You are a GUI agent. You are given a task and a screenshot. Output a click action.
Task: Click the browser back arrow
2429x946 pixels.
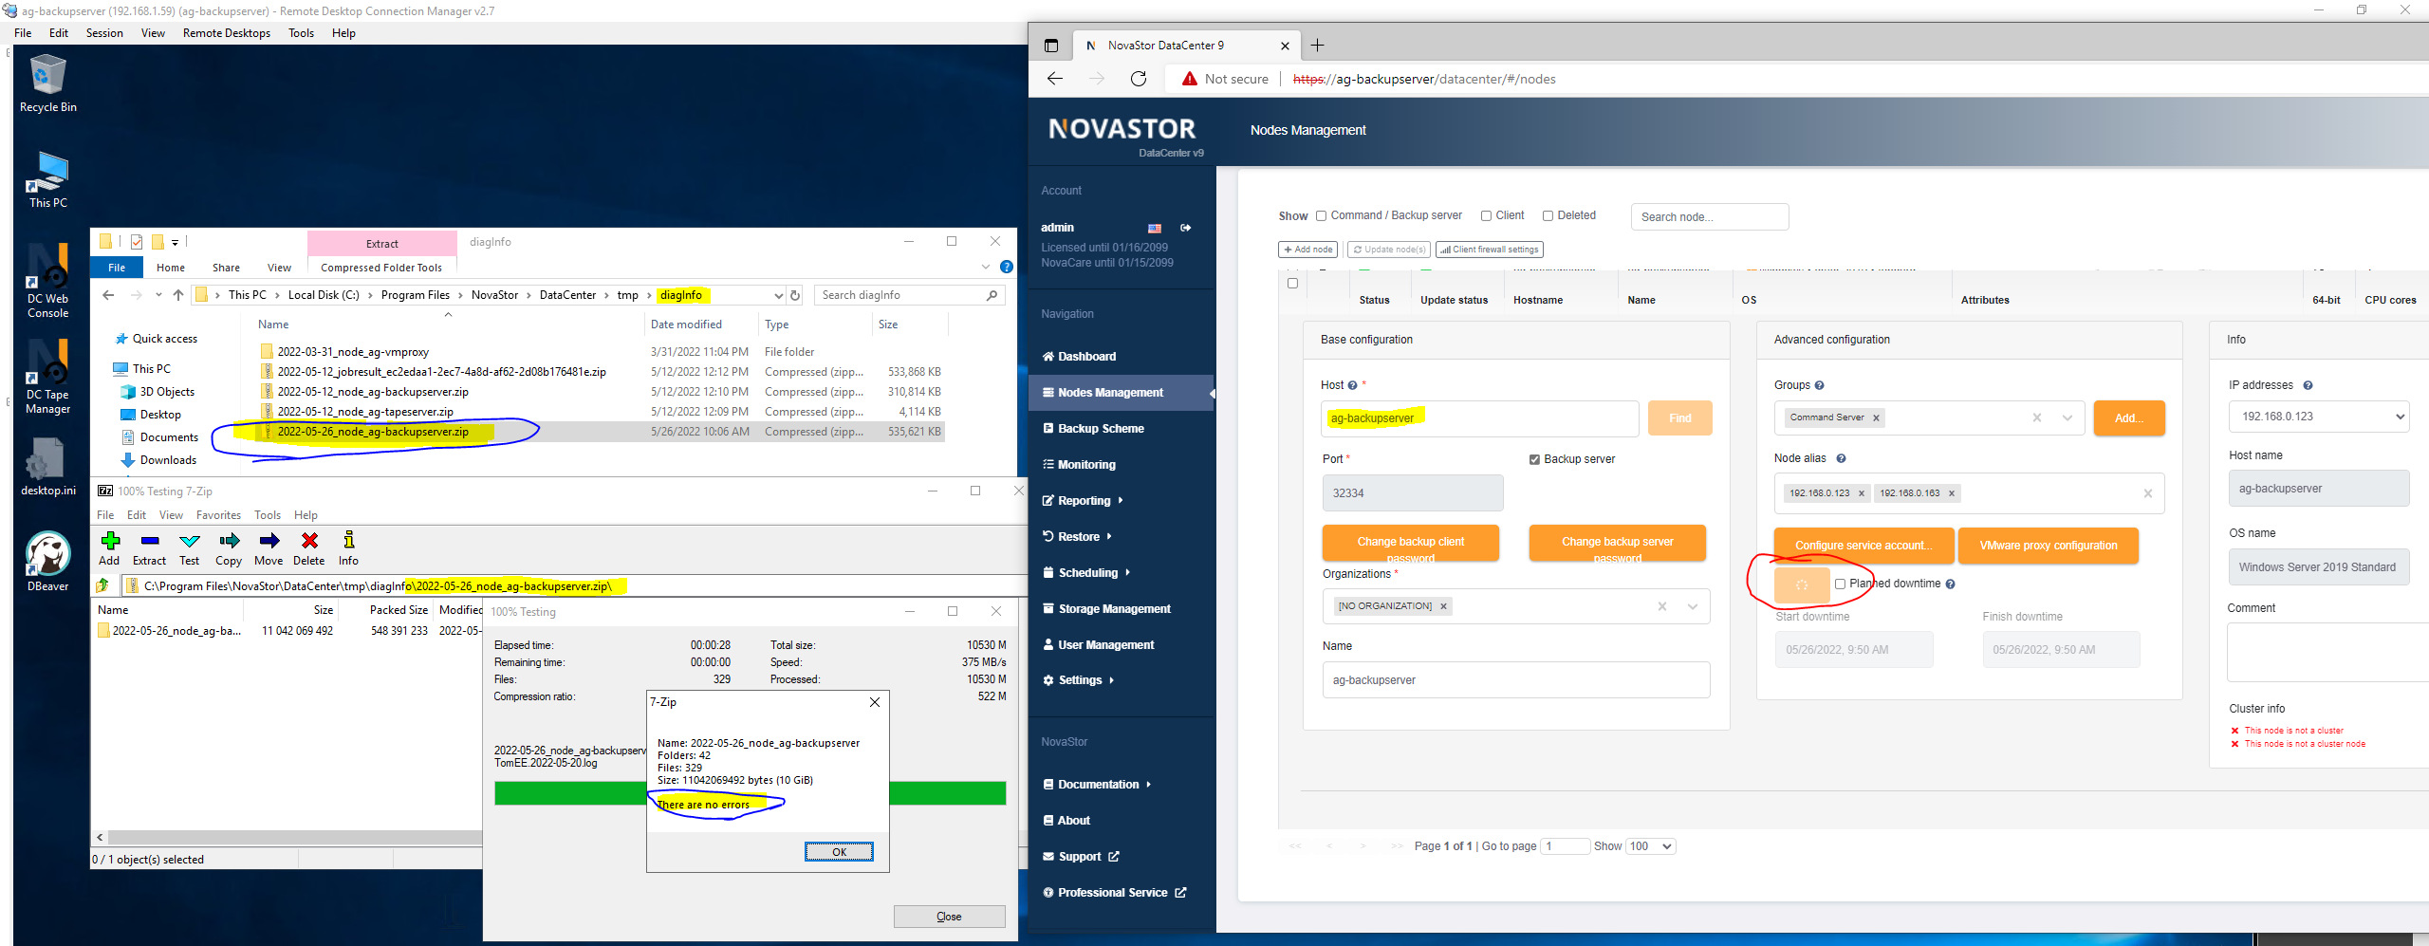tap(1055, 79)
